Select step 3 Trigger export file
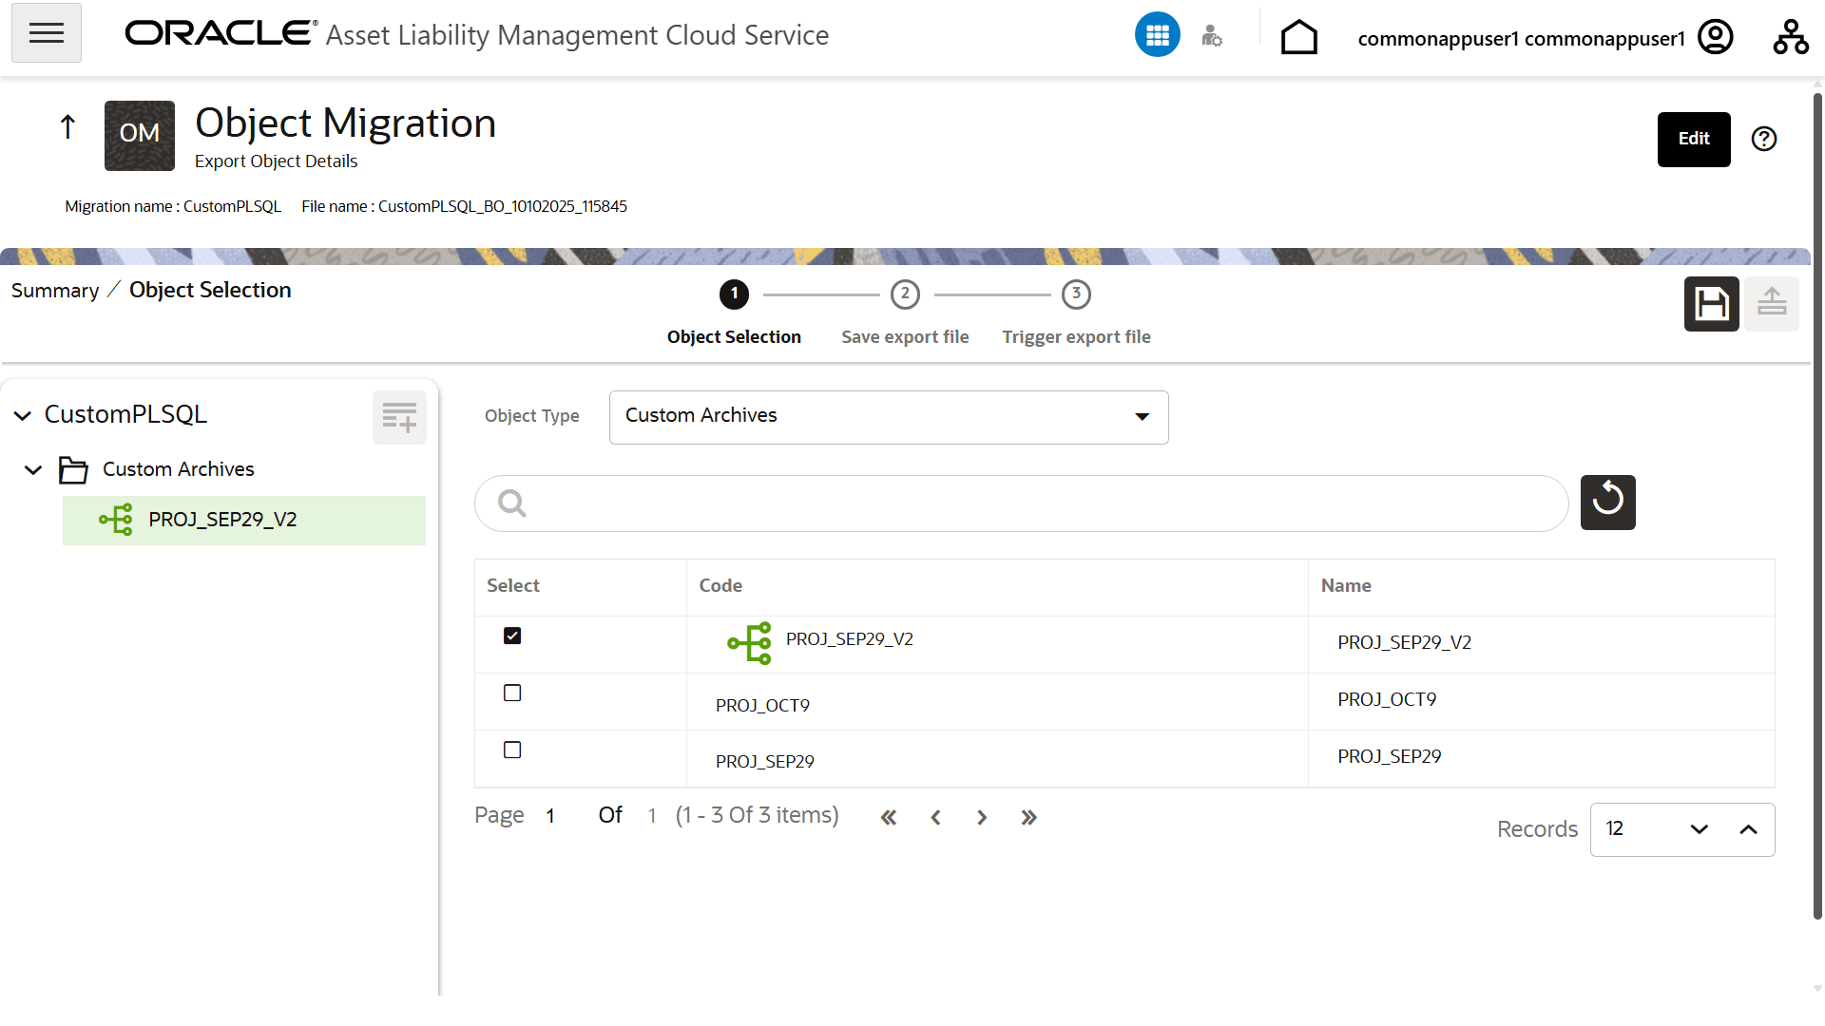1825x1026 pixels. [1076, 294]
